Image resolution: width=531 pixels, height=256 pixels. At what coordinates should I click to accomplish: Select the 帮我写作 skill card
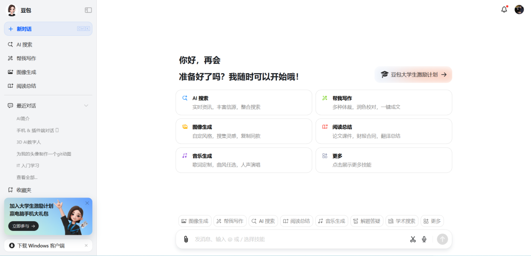point(383,102)
